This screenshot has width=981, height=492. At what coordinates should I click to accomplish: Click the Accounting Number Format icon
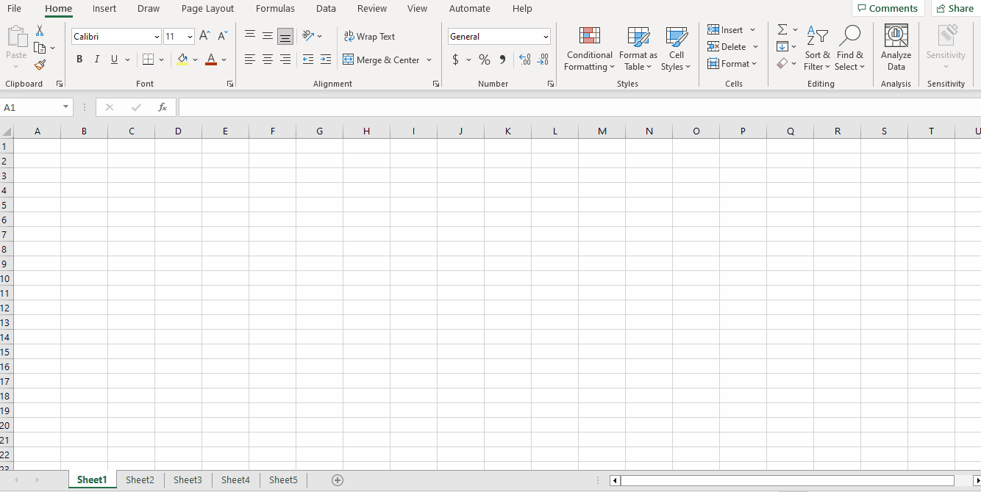456,59
